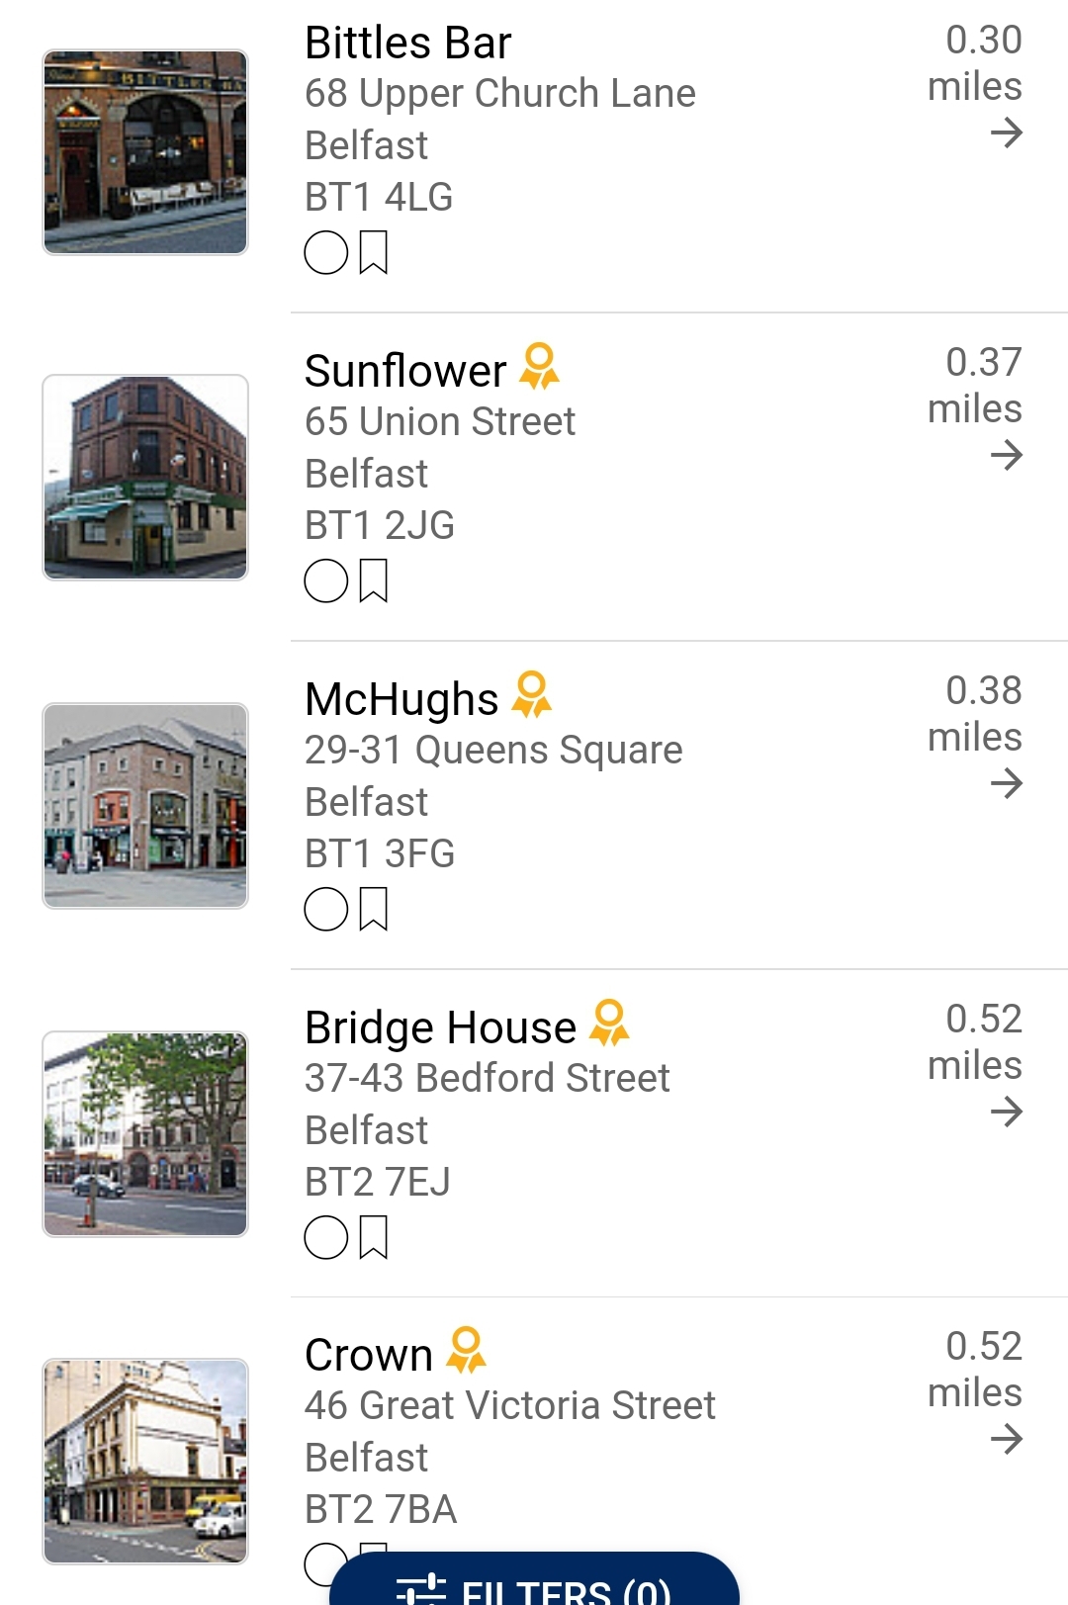Select the Bridge House photo thumbnail

click(145, 1133)
